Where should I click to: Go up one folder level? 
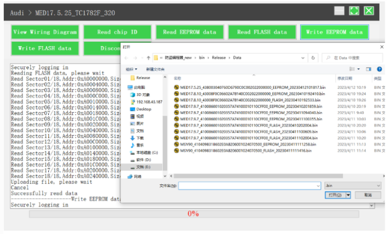pyautogui.click(x=148, y=58)
